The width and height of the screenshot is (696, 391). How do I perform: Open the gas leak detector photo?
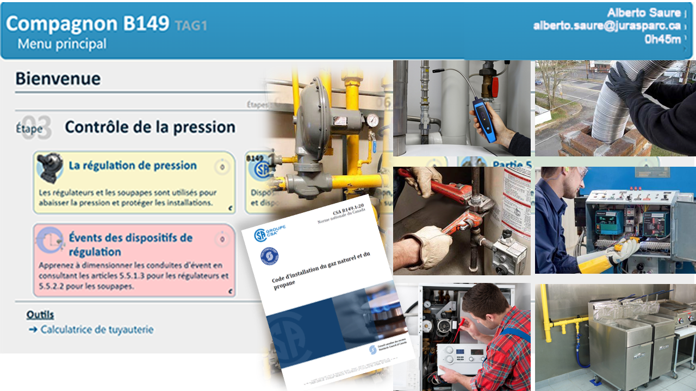tap(462, 108)
